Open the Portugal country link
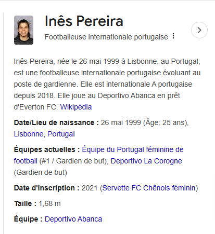Viewport: 215px width, 234px height. 61,134
